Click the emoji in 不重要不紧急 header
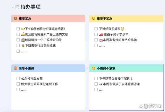The image size is (165, 112). coord(93,68)
